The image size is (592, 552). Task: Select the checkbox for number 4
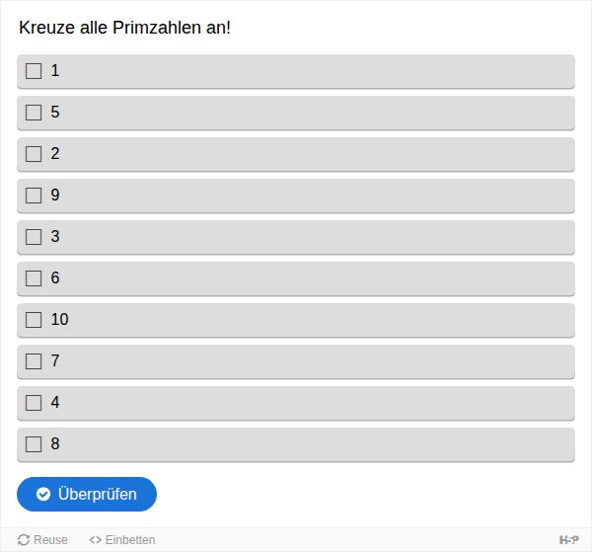(x=34, y=403)
